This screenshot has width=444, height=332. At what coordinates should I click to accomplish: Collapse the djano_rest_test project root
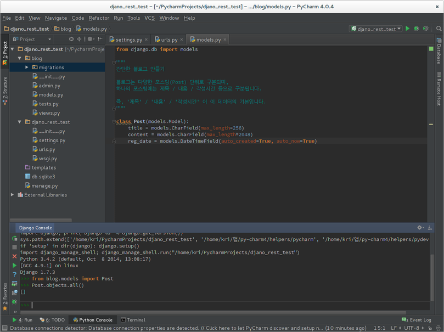12,49
